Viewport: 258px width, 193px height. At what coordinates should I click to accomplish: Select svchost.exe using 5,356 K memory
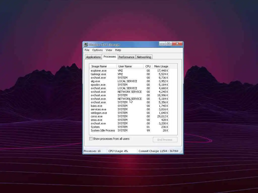tap(130, 103)
